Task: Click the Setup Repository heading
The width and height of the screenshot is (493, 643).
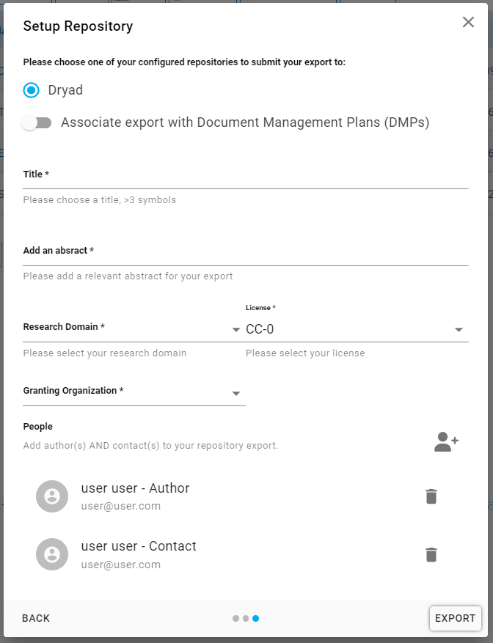Action: click(78, 26)
